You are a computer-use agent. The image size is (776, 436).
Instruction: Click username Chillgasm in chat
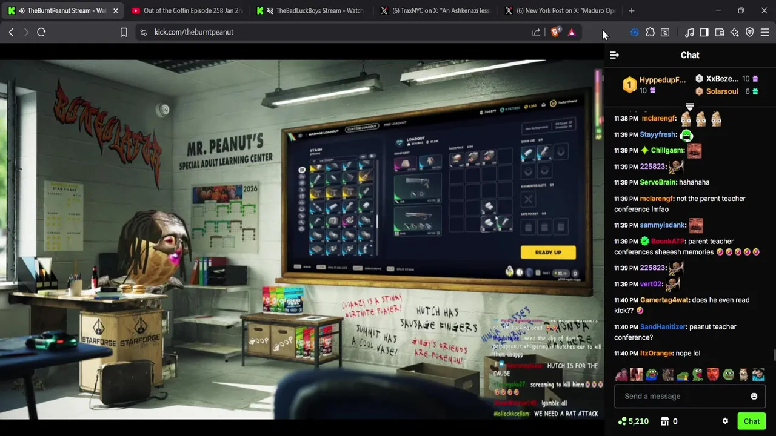667,150
